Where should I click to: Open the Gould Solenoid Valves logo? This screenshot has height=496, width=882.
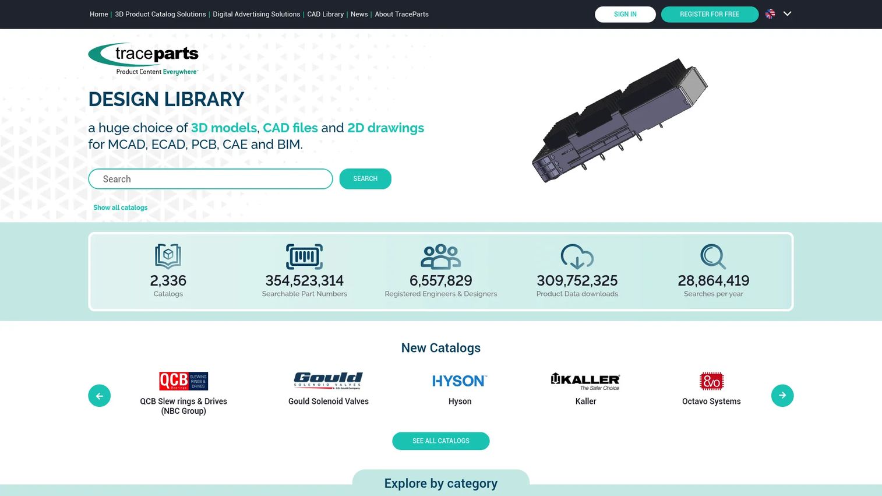pyautogui.click(x=329, y=381)
